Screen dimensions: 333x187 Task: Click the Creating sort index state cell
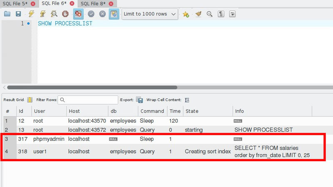tap(208, 151)
